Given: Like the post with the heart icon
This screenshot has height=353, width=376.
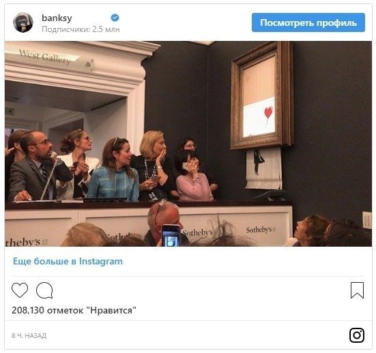Looking at the screenshot, I should 20,290.
